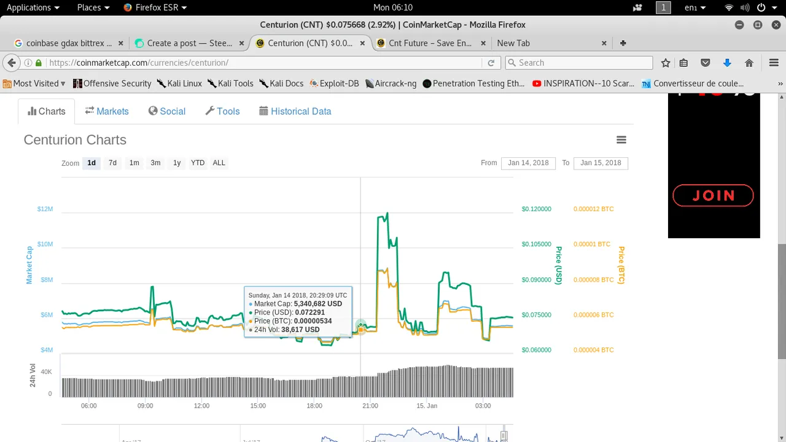
Task: Open the bookmarks library list icon
Action: click(683, 63)
